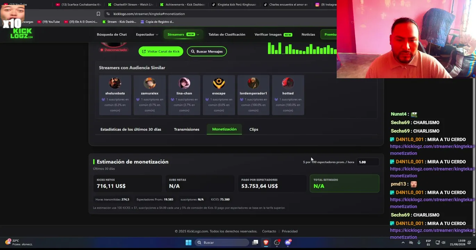Switch the ESP keyboard language indicator
476x250 pixels.
[x=428, y=242]
